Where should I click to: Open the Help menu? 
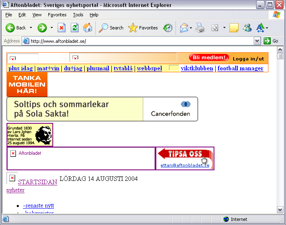coord(94,15)
